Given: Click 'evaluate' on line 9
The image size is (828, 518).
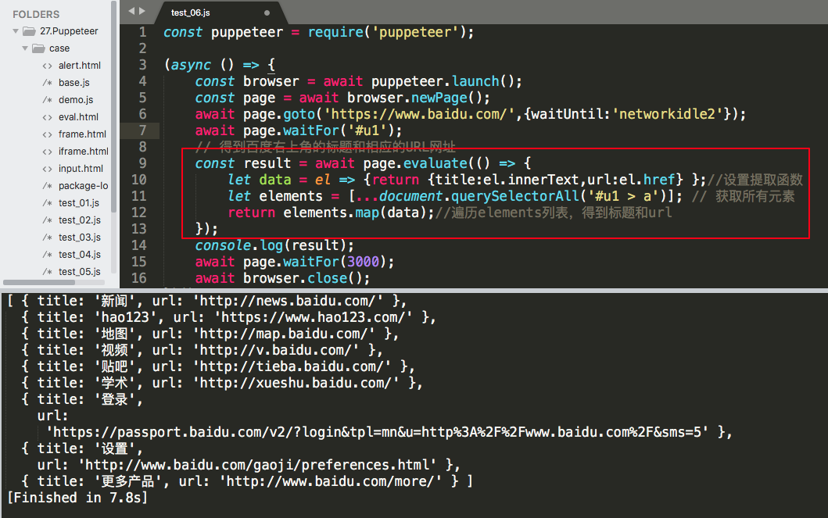Looking at the screenshot, I should pyautogui.click(x=436, y=163).
